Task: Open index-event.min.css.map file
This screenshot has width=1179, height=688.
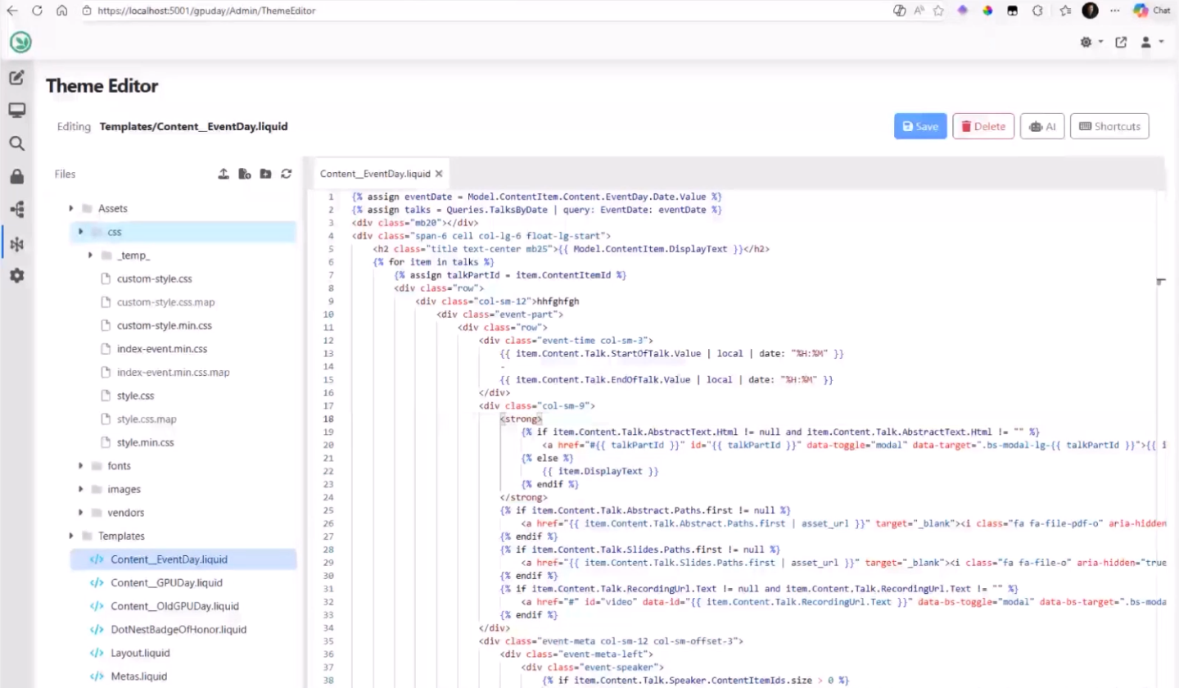Action: 174,373
